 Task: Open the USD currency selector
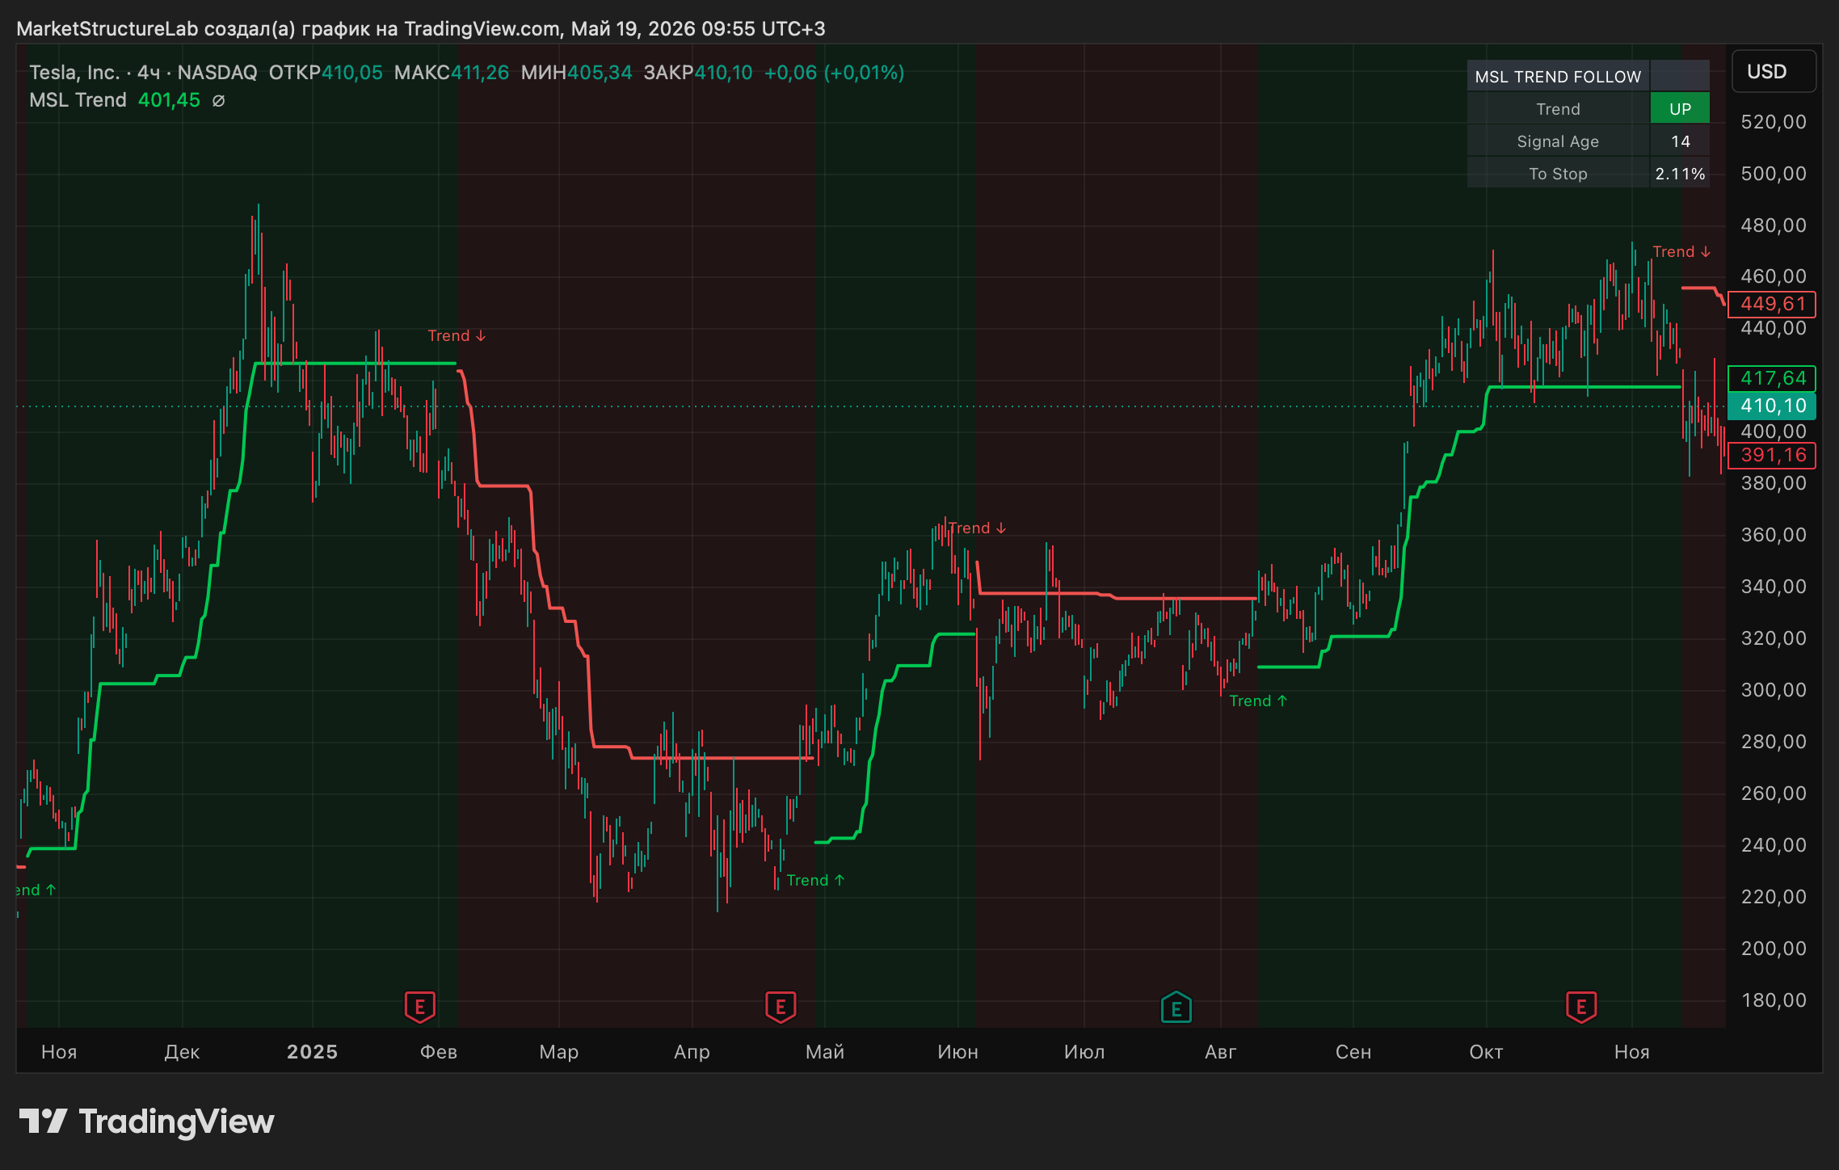pyautogui.click(x=1774, y=72)
